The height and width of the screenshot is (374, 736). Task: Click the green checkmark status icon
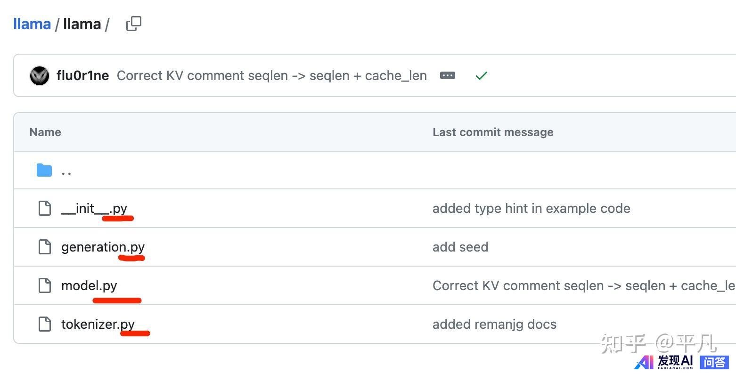point(481,76)
